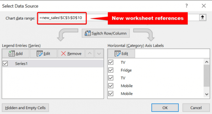The image size is (212, 114).
Task: Confirm with the OK button
Action: point(165,107)
